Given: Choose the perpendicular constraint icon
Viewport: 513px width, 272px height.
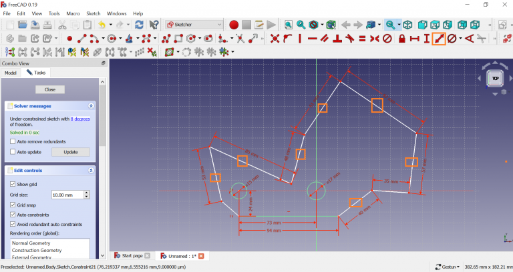Looking at the screenshot, I should (x=337, y=39).
